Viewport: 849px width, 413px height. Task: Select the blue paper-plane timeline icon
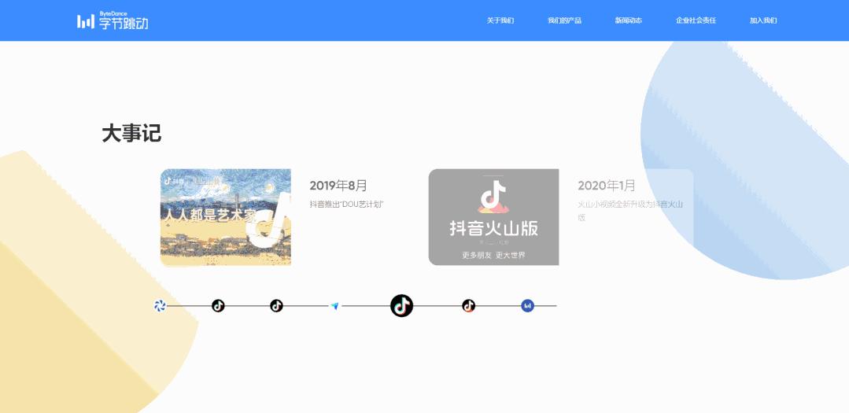tap(334, 306)
